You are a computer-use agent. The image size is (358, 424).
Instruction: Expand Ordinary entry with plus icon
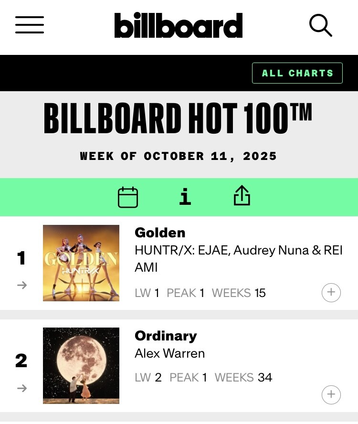click(331, 395)
